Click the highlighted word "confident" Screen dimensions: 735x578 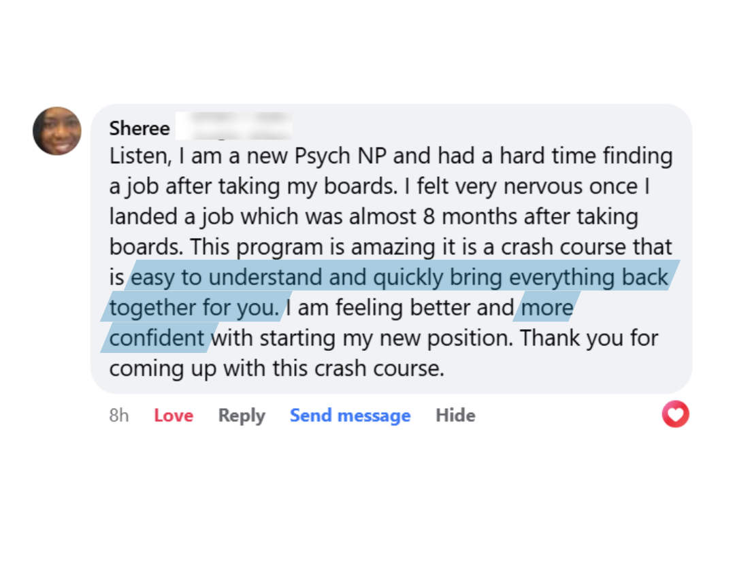coord(157,338)
